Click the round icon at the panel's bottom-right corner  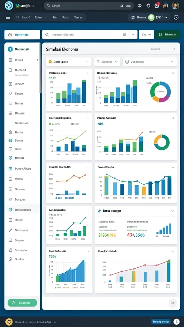(x=172, y=303)
